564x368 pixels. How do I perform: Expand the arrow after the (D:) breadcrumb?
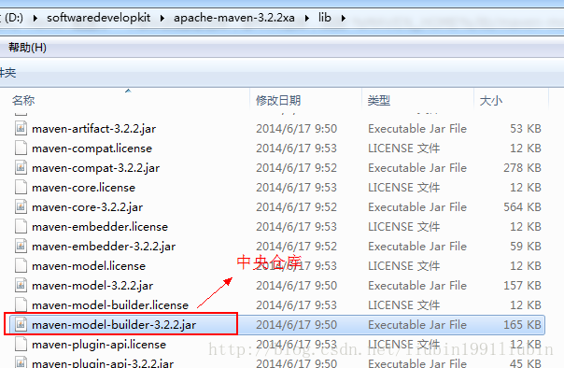click(35, 18)
